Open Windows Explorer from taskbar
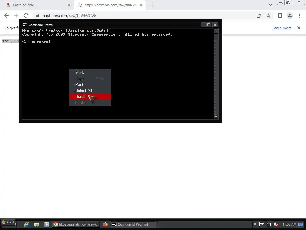The height and width of the screenshot is (230, 306). pyautogui.click(x=36, y=224)
